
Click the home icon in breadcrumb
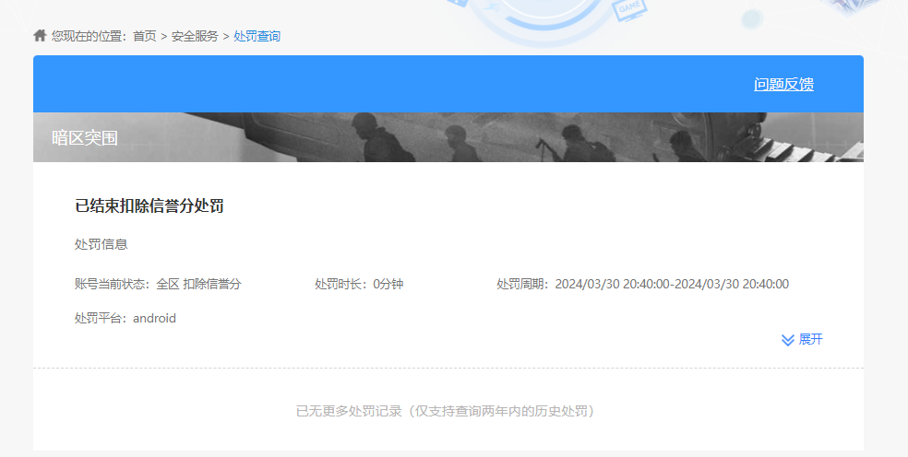tap(40, 35)
